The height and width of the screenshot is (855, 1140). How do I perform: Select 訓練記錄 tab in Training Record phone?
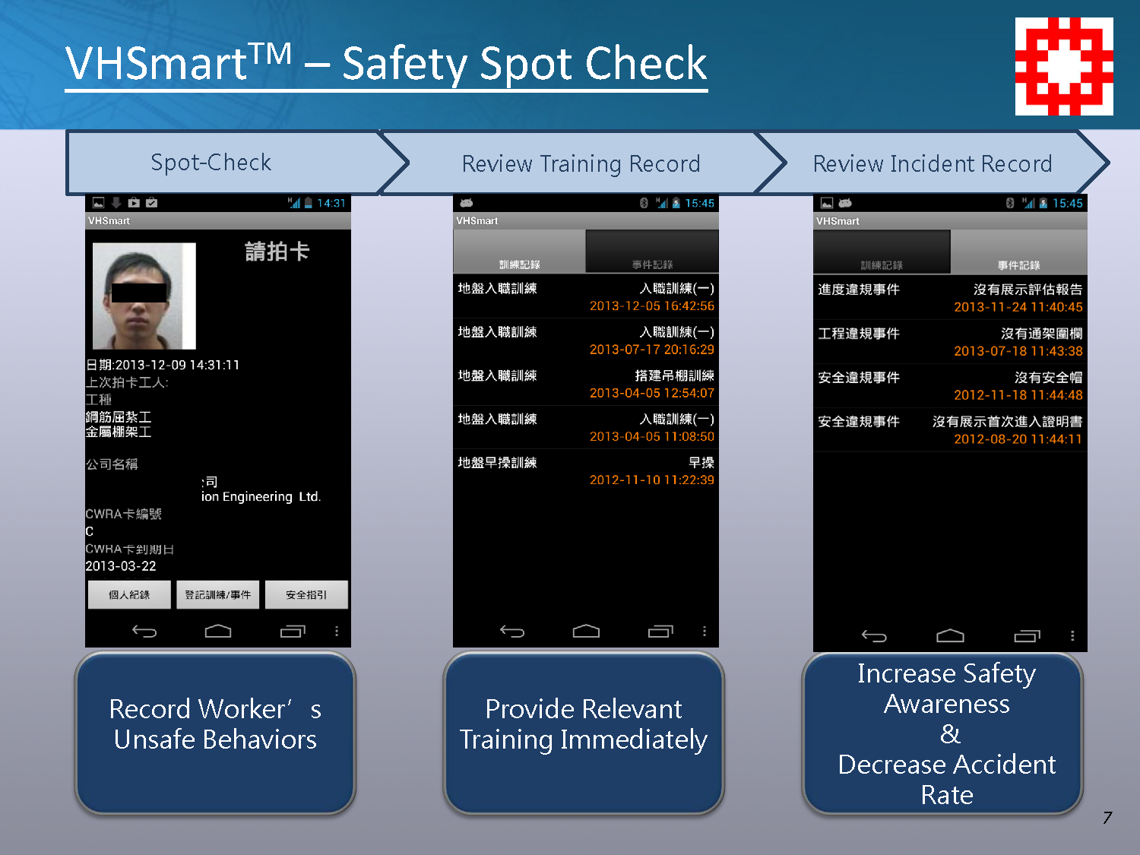tap(519, 252)
